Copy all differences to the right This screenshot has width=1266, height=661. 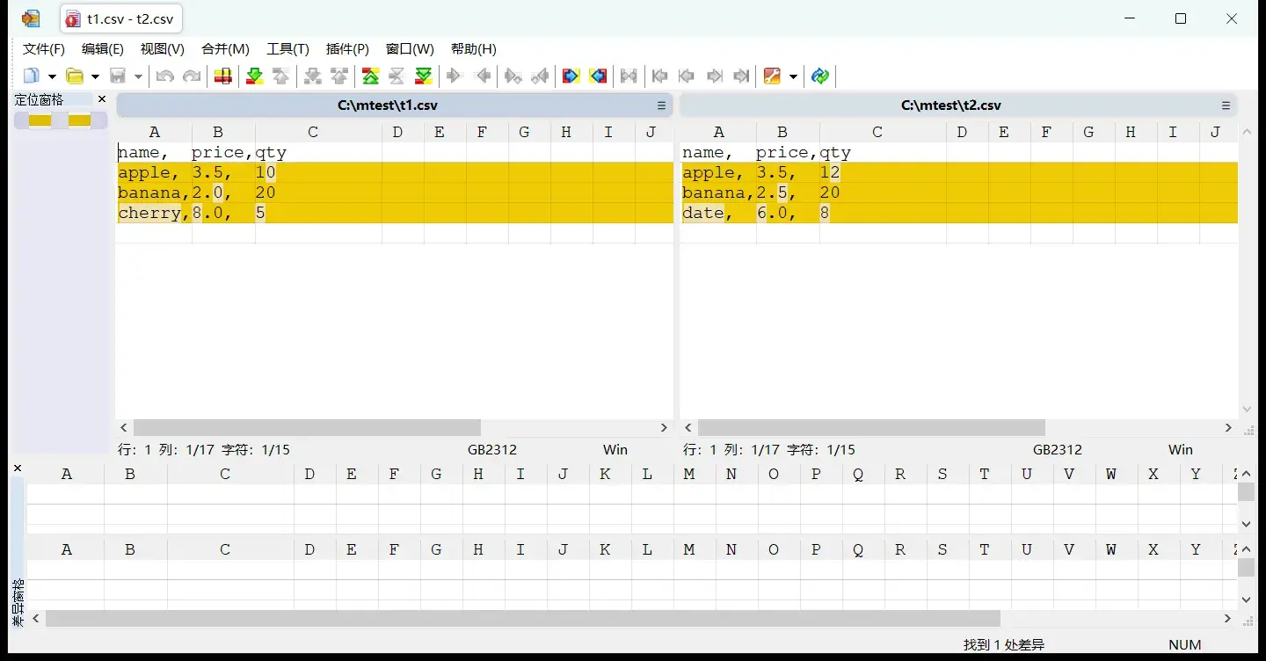point(571,76)
